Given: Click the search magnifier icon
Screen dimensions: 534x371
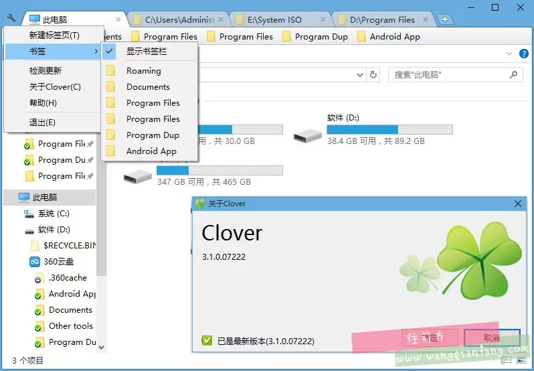Looking at the screenshot, I should 513,74.
